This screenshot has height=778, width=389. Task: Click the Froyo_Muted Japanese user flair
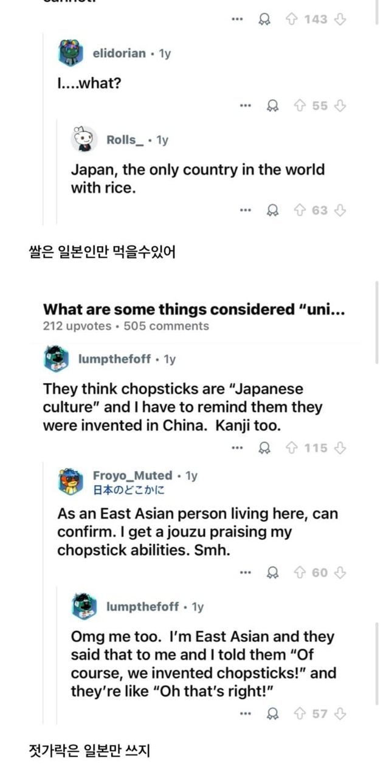(128, 489)
